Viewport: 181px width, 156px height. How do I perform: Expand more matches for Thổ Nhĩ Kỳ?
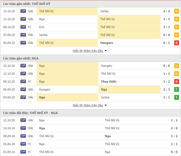click(88, 51)
